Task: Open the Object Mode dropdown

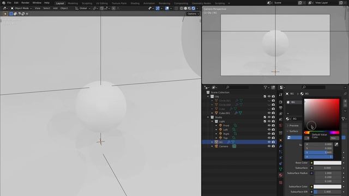Action: point(21,8)
